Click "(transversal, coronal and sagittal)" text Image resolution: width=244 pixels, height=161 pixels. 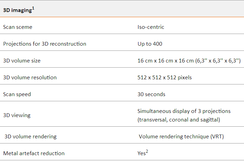tap(178, 119)
